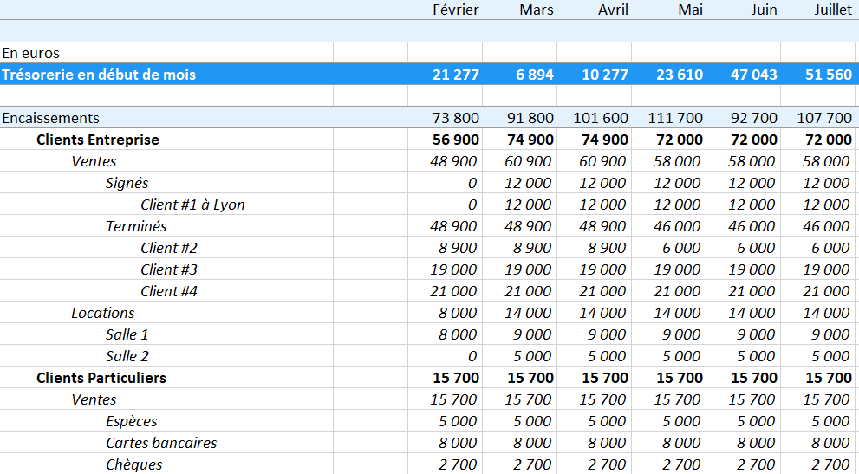The height and width of the screenshot is (474, 859).
Task: Click Clients Particuliers value 15 700 for Février
Action: pyautogui.click(x=456, y=378)
